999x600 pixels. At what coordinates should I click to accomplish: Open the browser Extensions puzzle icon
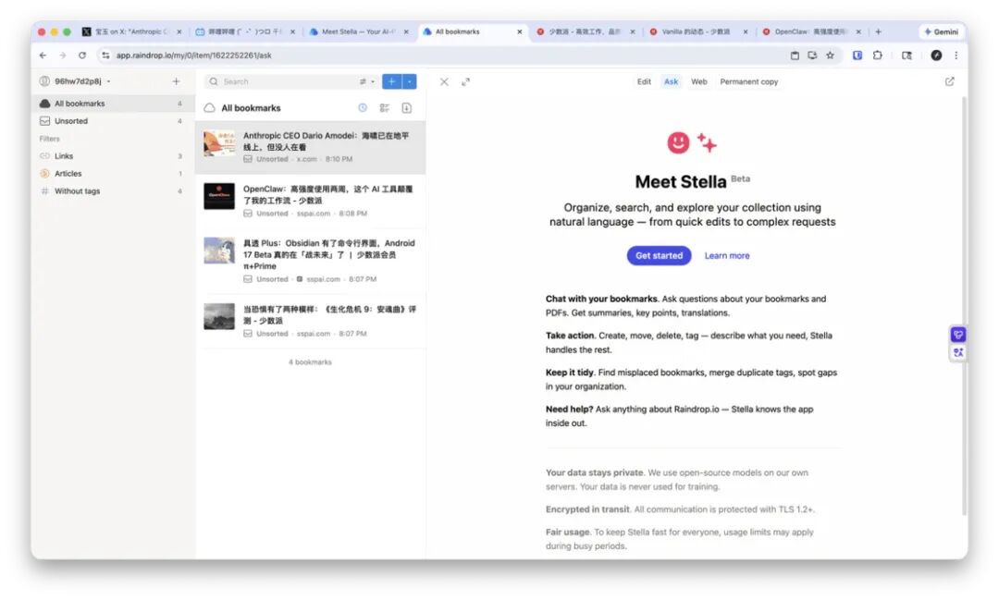877,55
